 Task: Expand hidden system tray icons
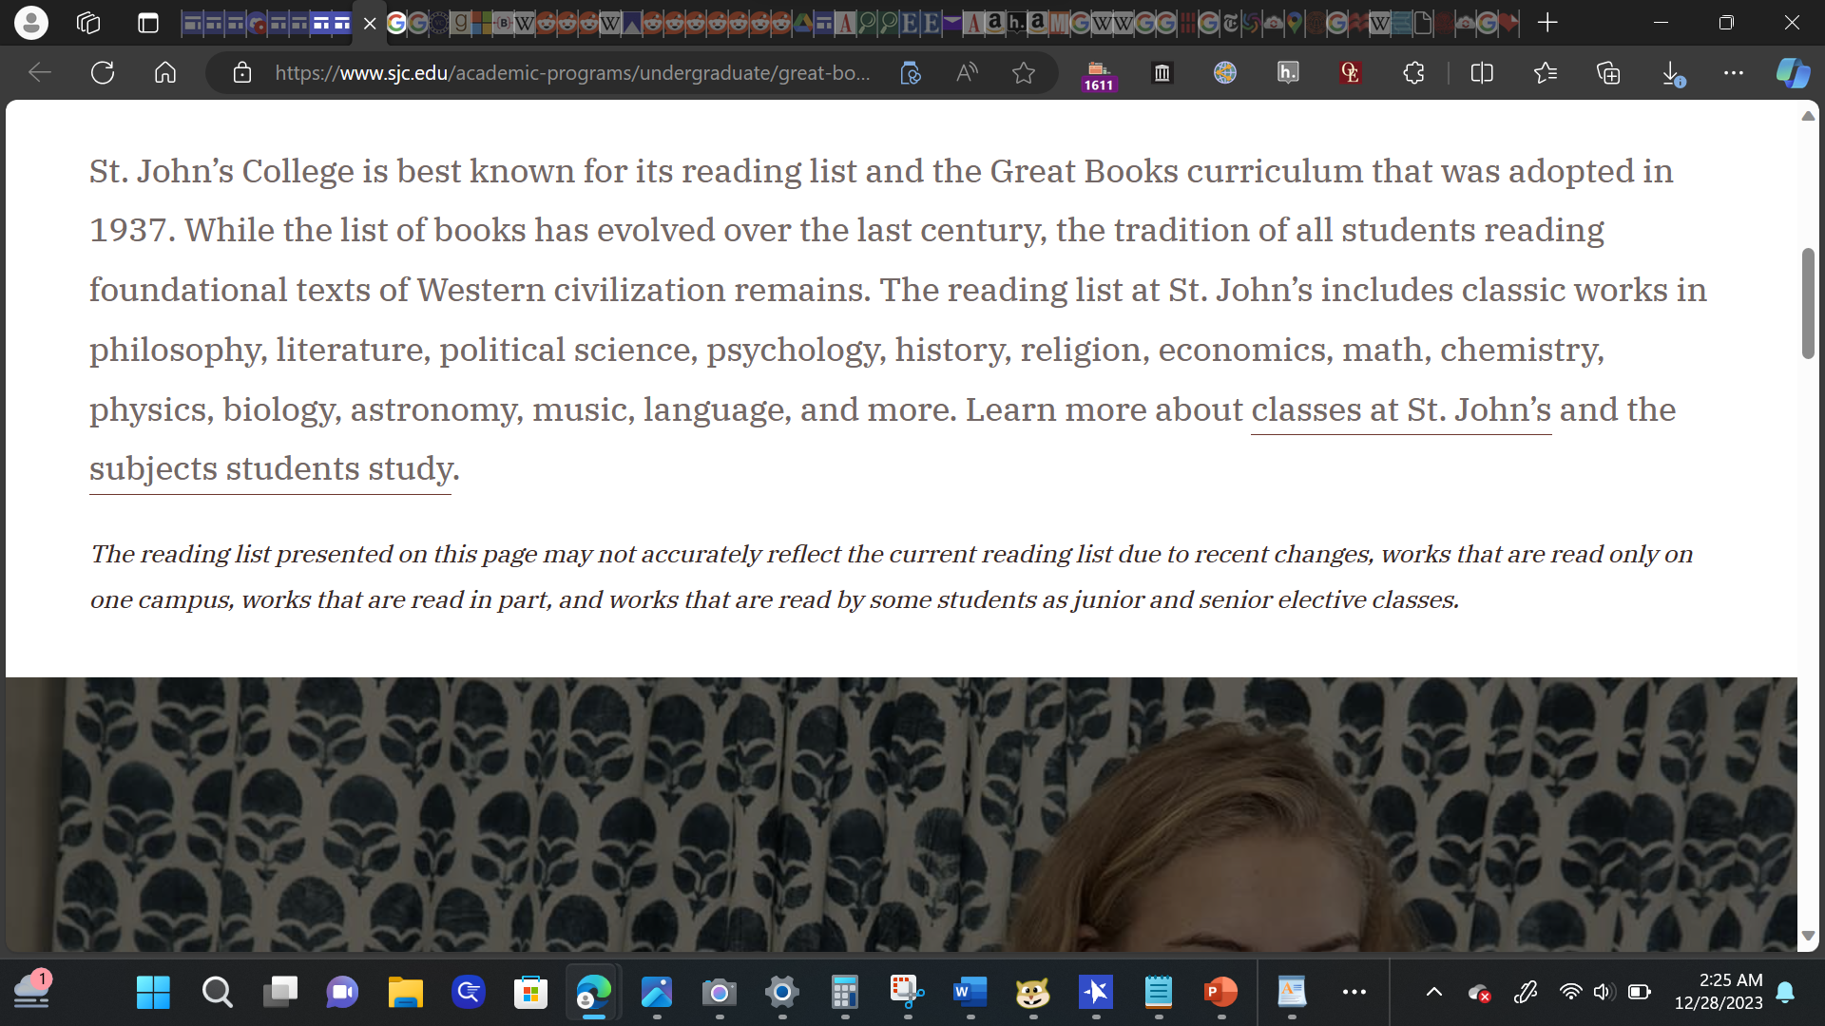(1433, 993)
